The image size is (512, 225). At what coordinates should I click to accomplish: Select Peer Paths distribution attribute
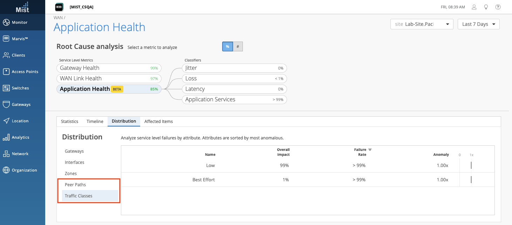pos(75,184)
